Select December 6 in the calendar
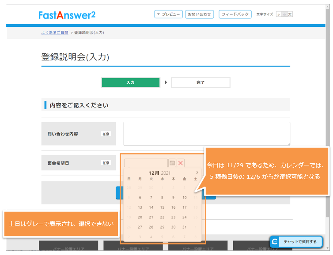This screenshot has height=255, width=333. 140,198
